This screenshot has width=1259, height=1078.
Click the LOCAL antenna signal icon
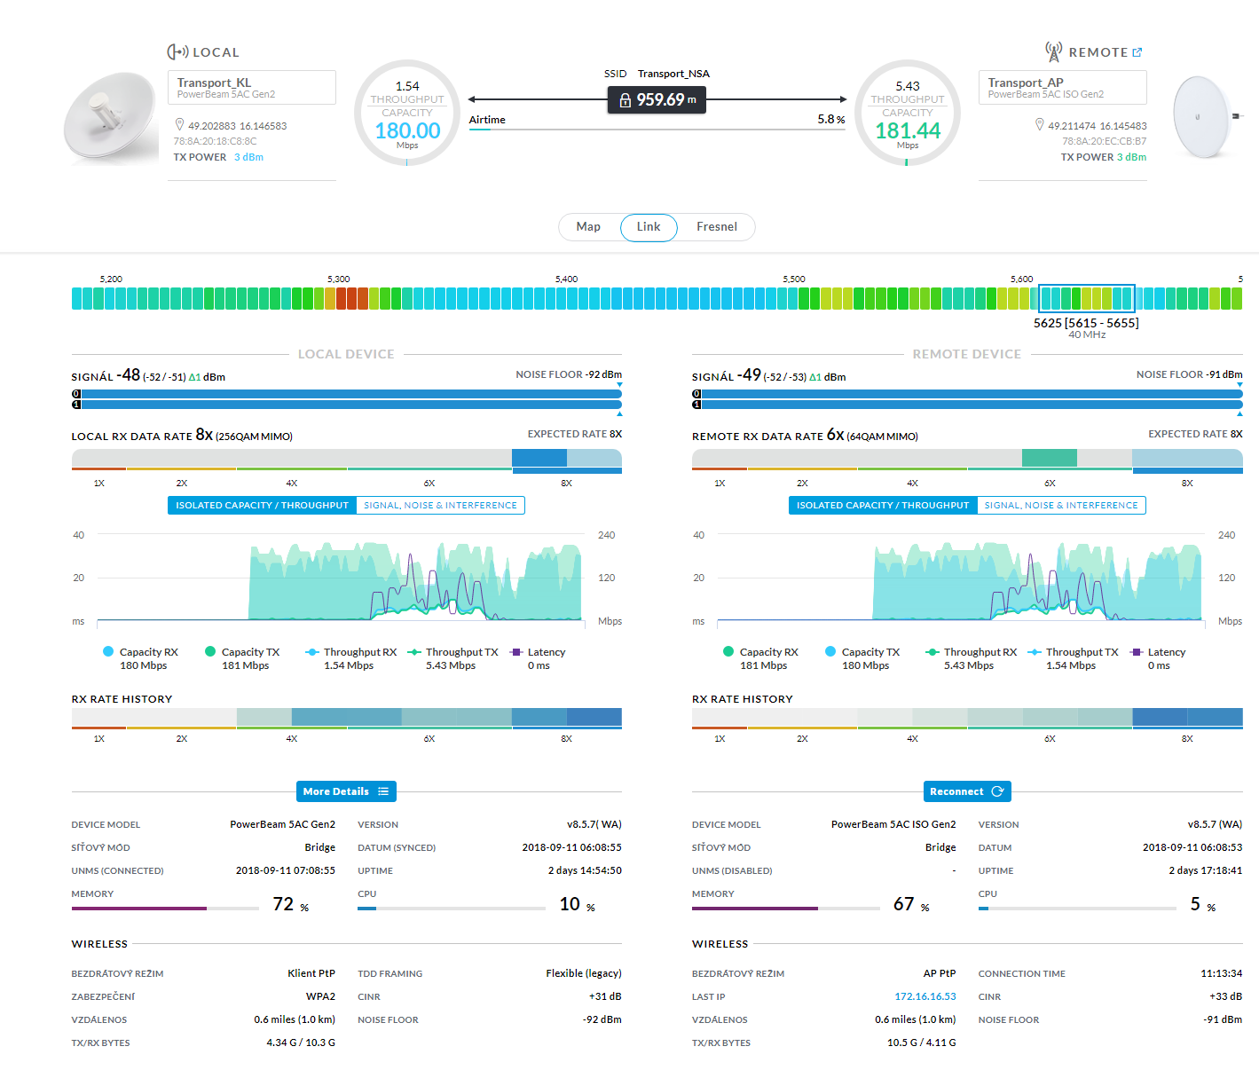[x=177, y=52]
